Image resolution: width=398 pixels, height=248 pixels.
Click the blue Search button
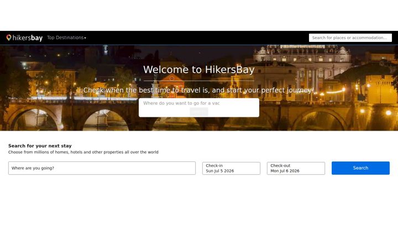click(x=360, y=168)
